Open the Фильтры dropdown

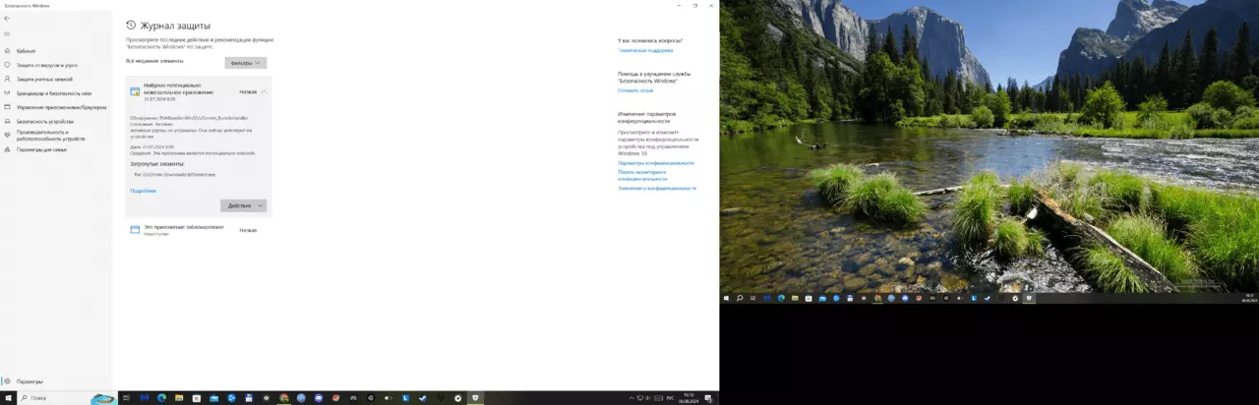[x=246, y=63]
